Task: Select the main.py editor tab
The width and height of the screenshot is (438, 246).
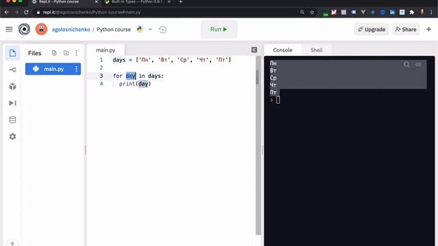Action: pos(105,50)
